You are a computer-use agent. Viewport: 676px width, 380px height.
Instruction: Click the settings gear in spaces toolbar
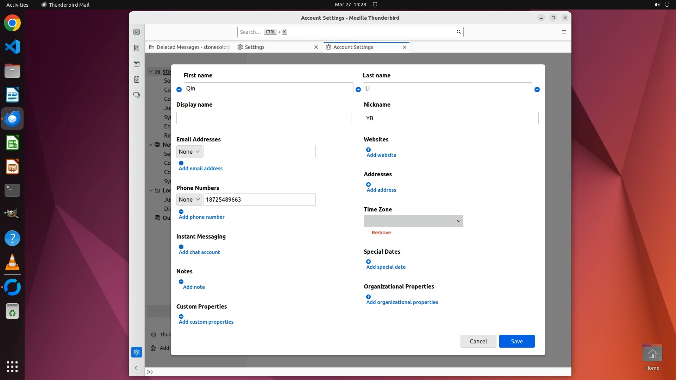137,352
